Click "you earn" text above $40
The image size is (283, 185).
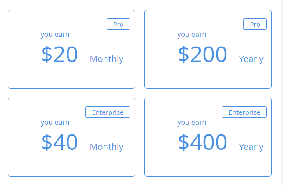tap(55, 123)
